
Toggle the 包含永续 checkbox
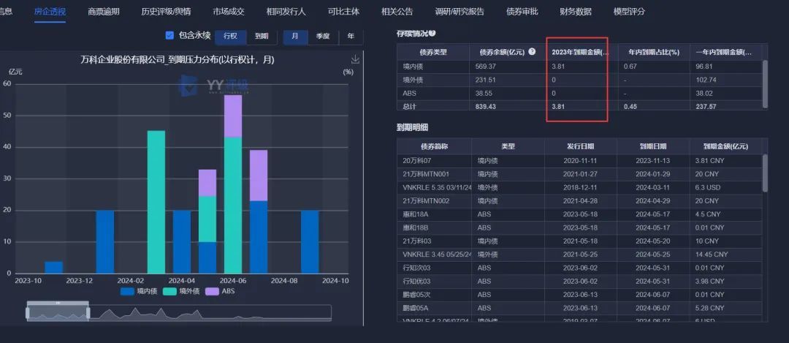click(x=169, y=35)
